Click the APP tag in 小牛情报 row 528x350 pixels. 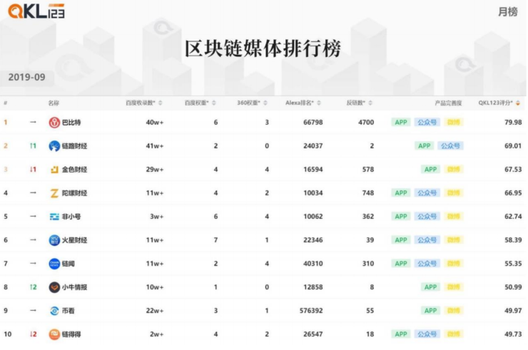[431, 287]
